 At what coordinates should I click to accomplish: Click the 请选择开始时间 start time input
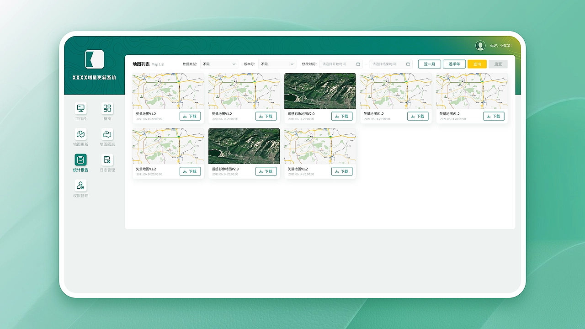point(341,64)
